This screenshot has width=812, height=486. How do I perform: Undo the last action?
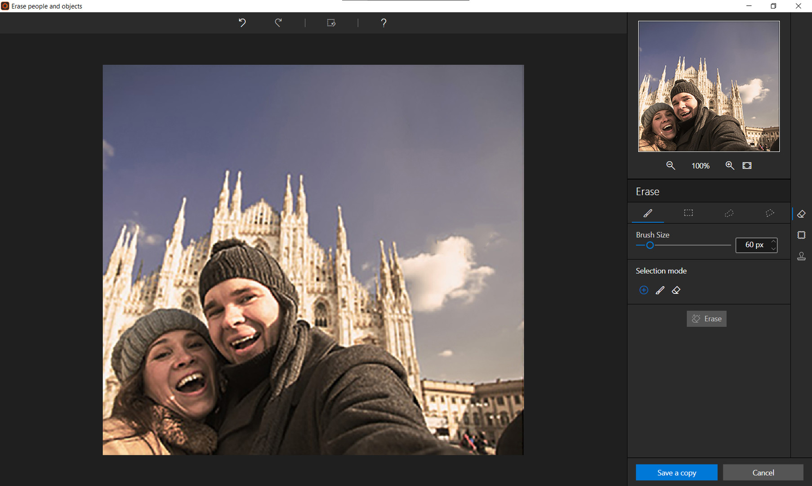point(242,22)
